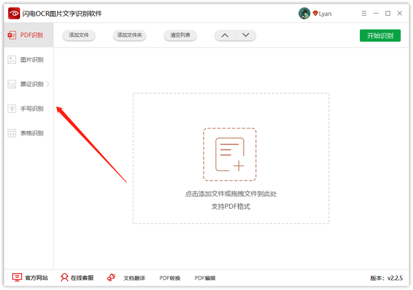Click the 添加文件夹 button
This screenshot has width=413, height=290.
point(129,35)
